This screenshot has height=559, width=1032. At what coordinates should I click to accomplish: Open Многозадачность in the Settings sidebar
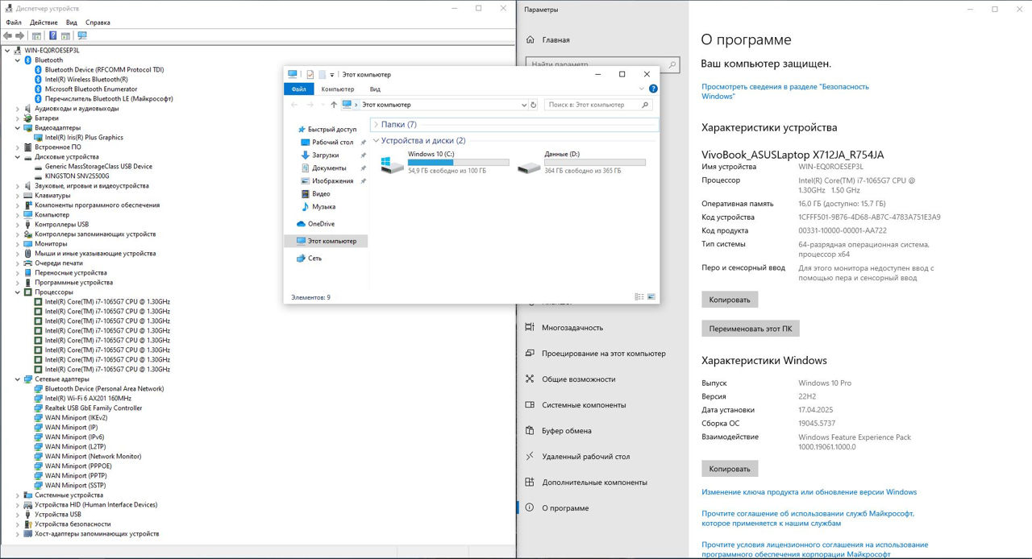point(564,327)
